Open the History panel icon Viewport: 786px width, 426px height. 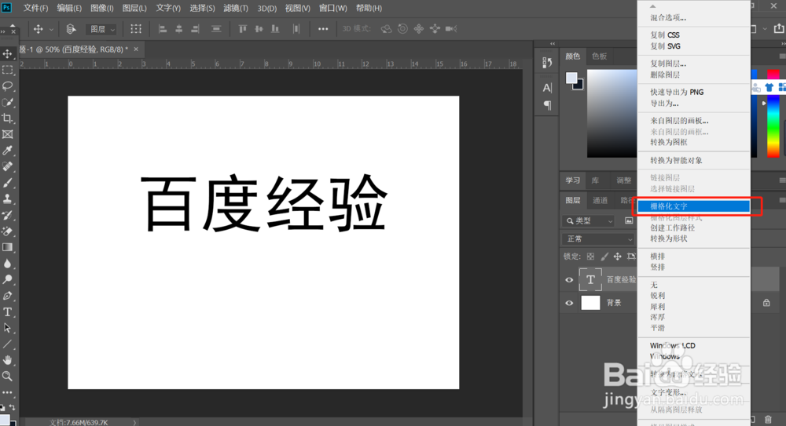[547, 63]
